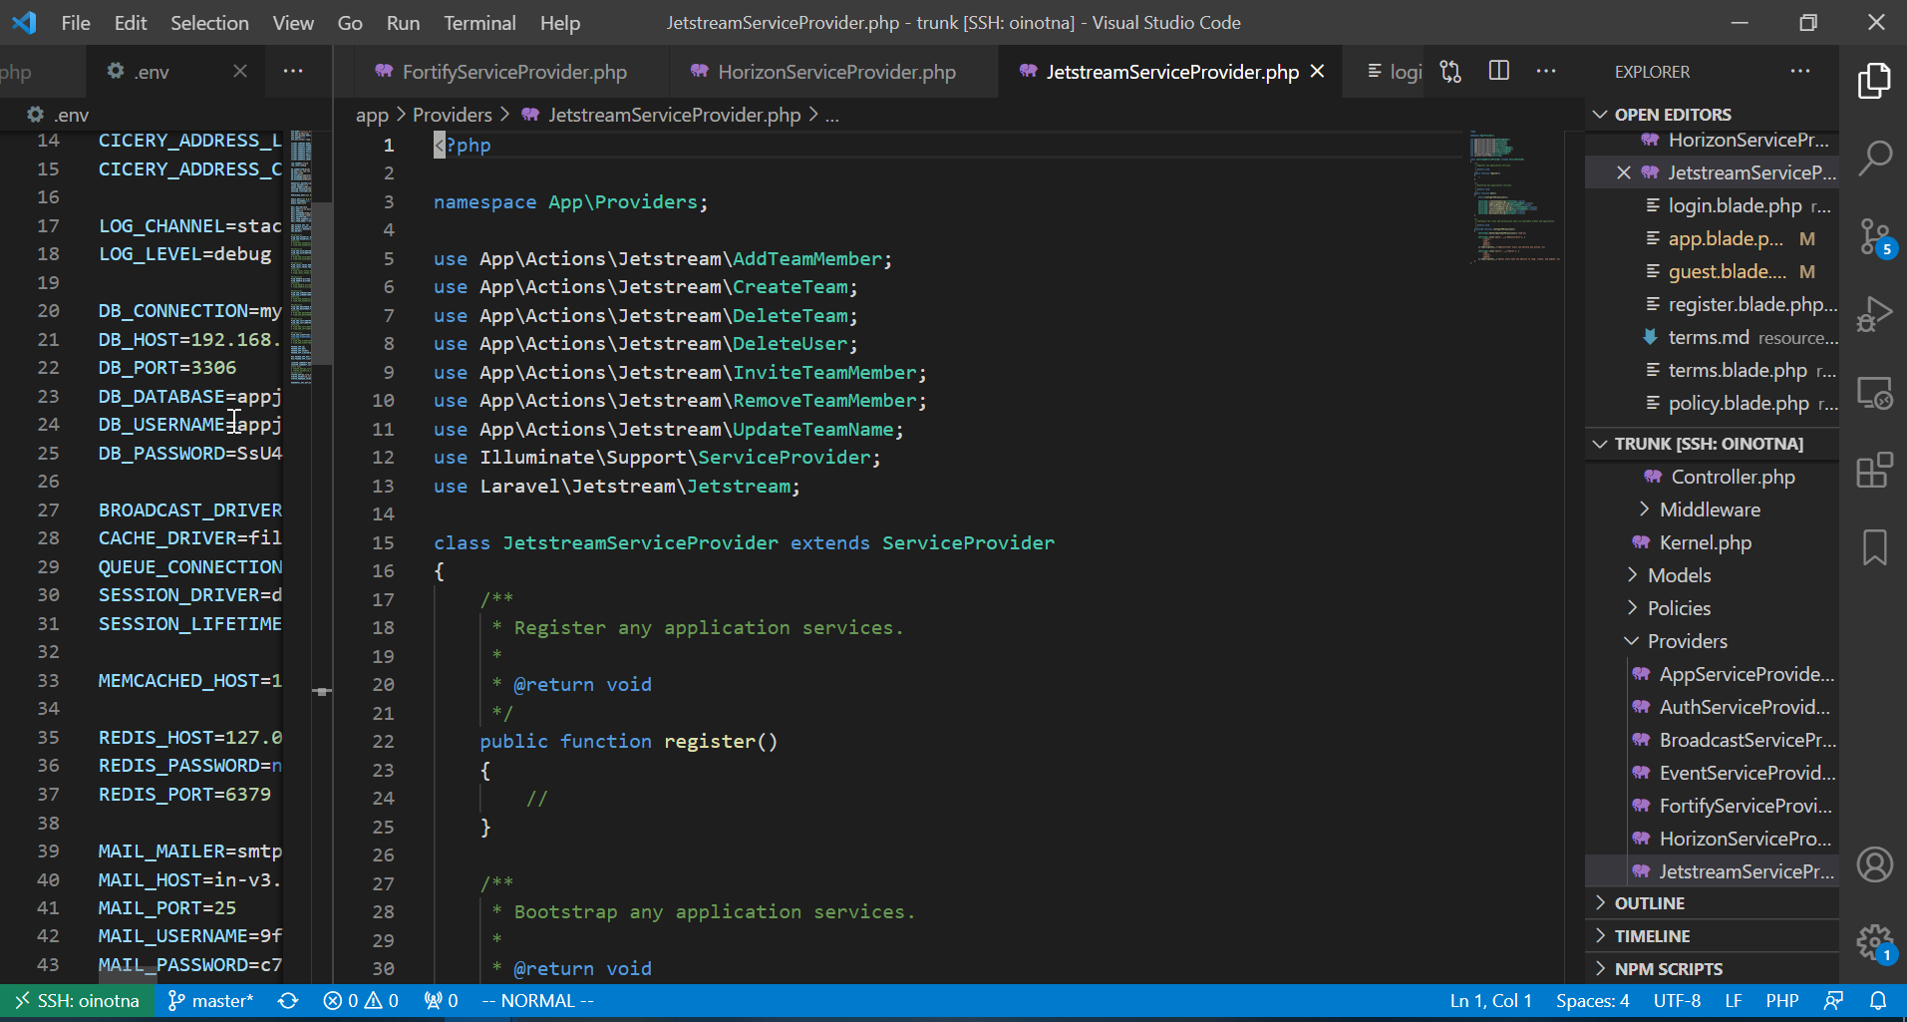Change the LF end of line sequence
1907x1022 pixels.
pos(1734,1001)
